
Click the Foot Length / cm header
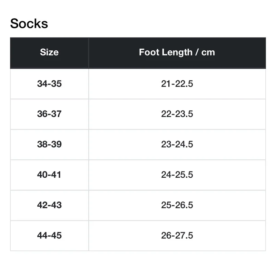coord(177,52)
